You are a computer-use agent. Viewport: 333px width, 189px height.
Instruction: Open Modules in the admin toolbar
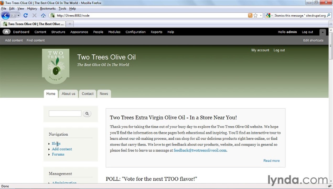(x=114, y=32)
